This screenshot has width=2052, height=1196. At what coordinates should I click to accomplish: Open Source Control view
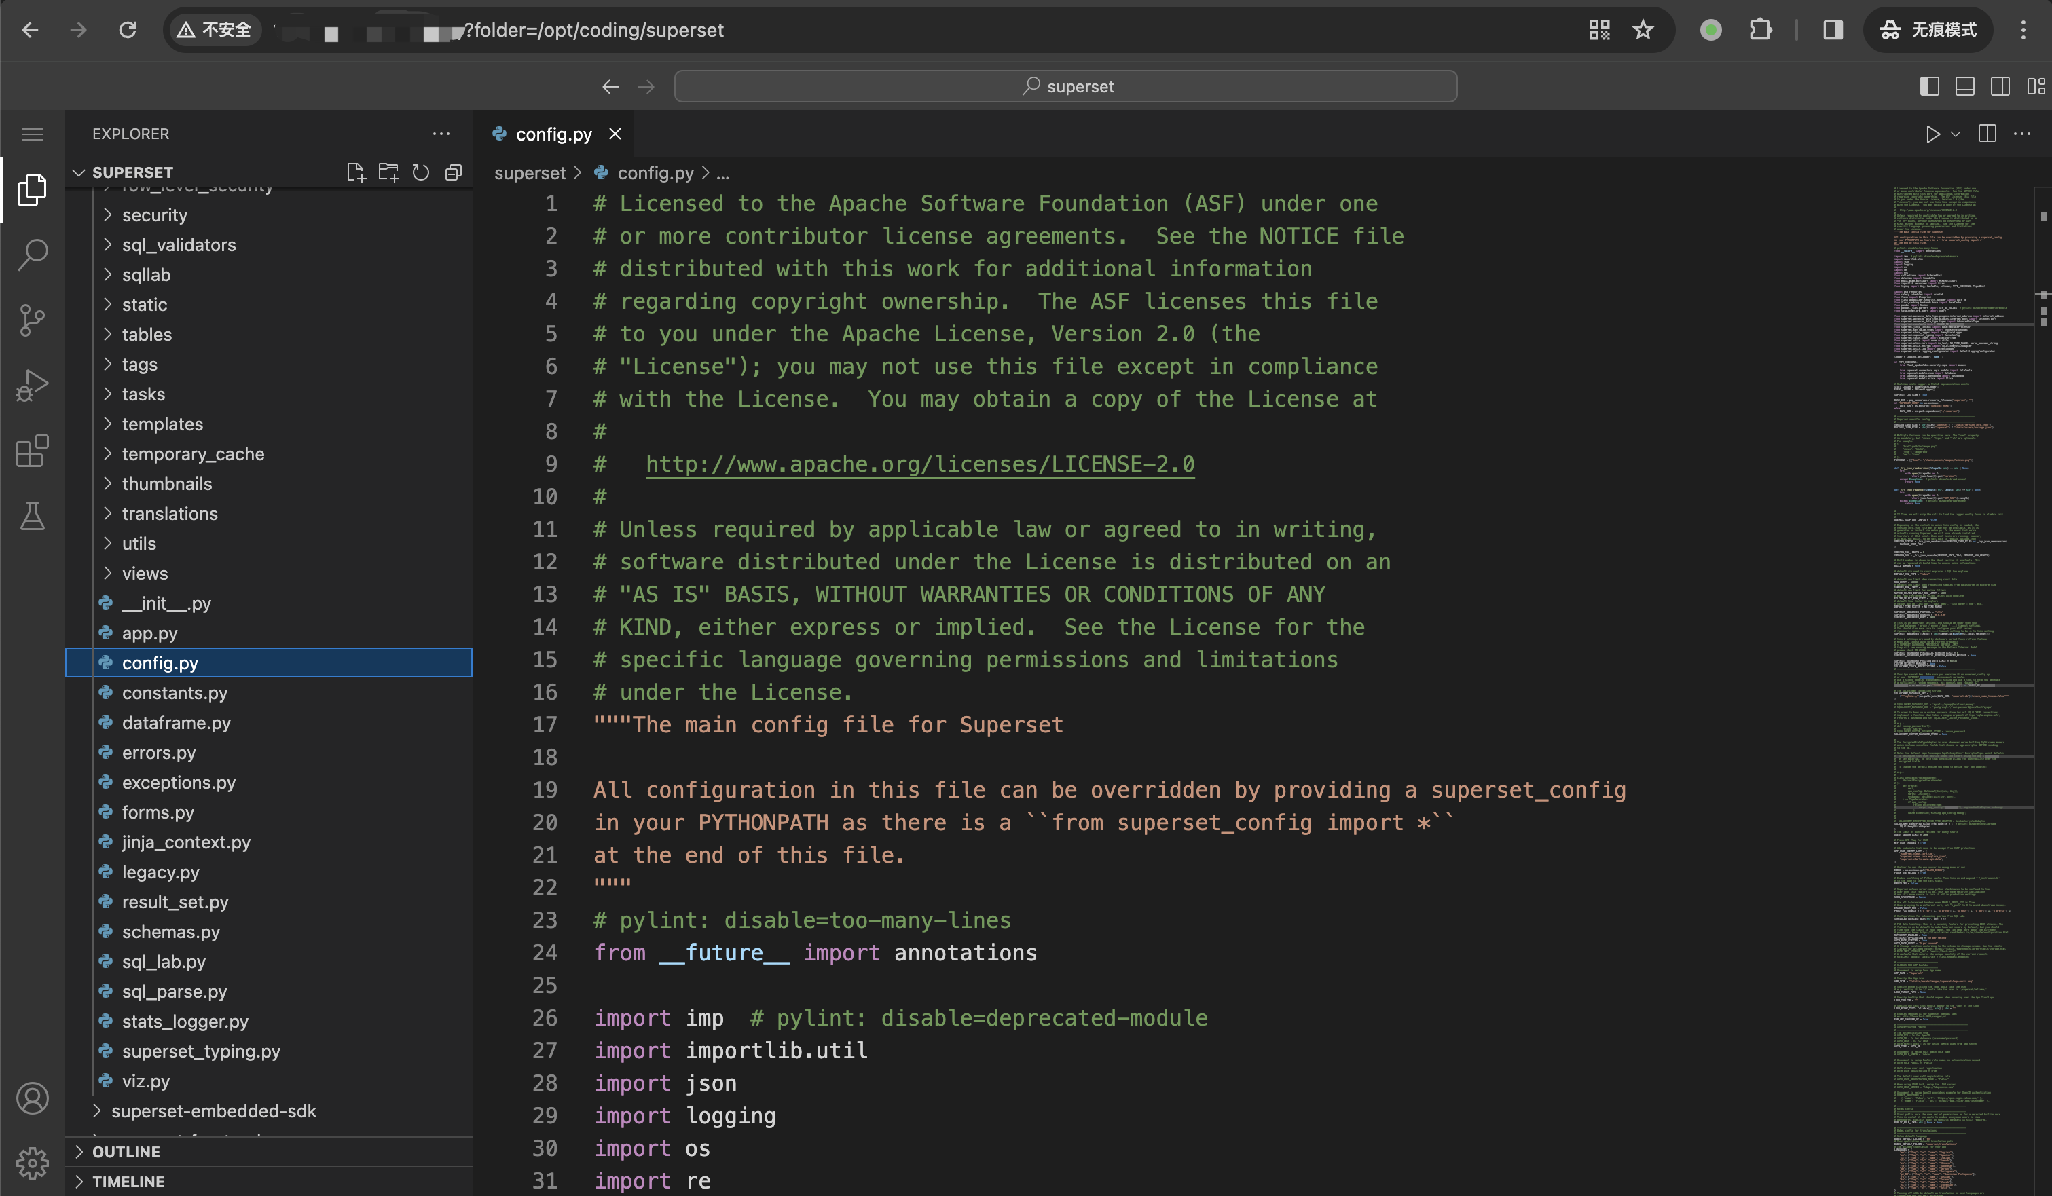pyautogui.click(x=33, y=320)
